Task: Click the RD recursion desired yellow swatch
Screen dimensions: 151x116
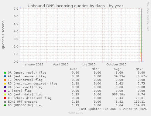Action: coord(5,84)
